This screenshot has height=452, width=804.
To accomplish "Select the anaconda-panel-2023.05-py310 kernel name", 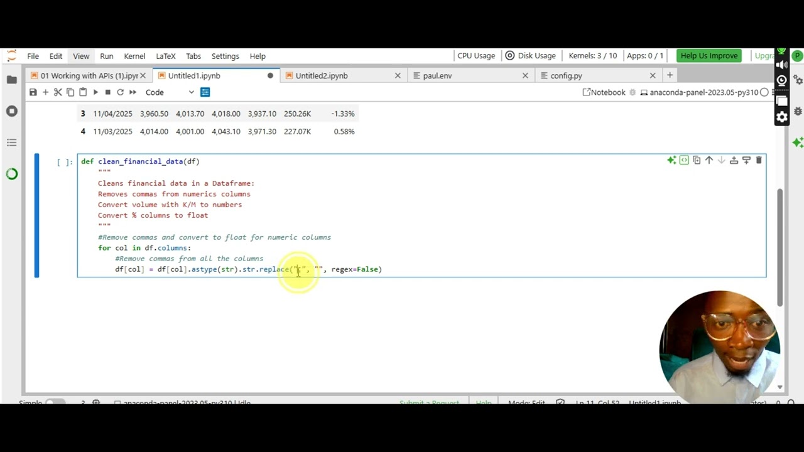I will [x=703, y=92].
